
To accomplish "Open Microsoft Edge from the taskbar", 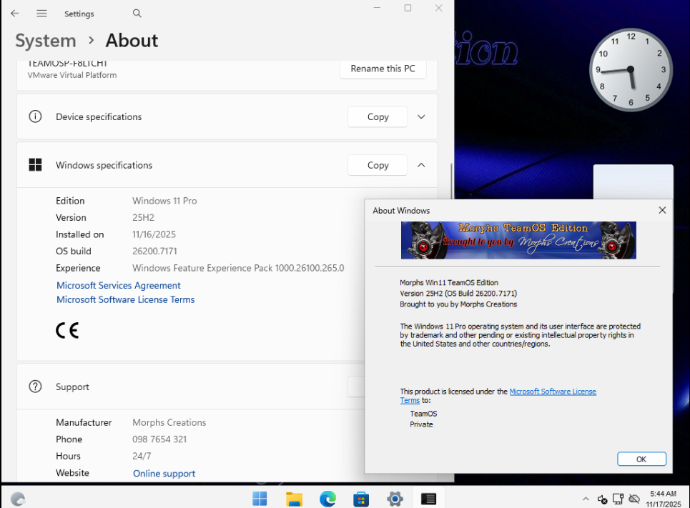I will (327, 499).
